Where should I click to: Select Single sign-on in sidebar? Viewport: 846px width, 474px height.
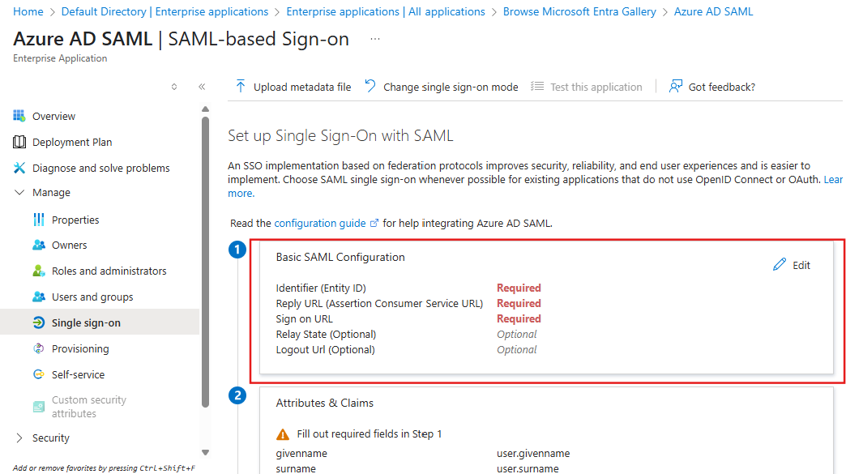[86, 322]
